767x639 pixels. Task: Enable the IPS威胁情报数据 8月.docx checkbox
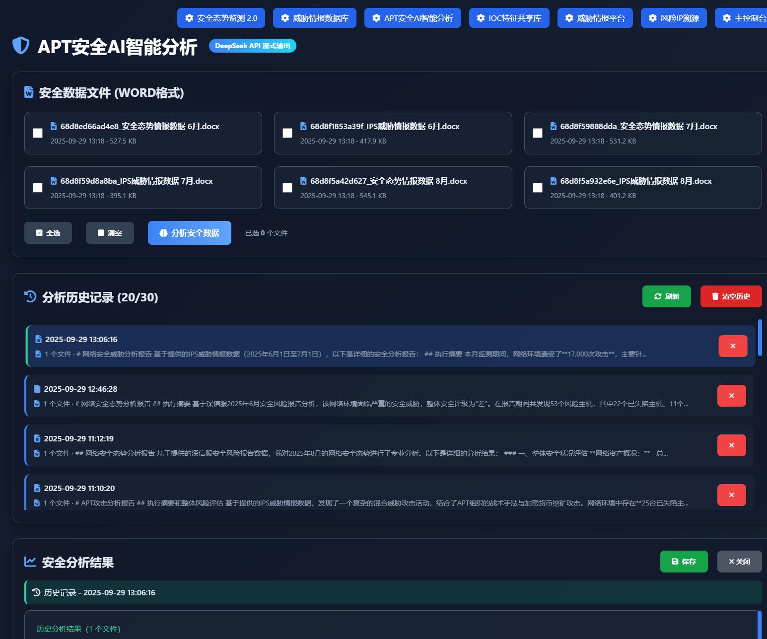tap(537, 188)
